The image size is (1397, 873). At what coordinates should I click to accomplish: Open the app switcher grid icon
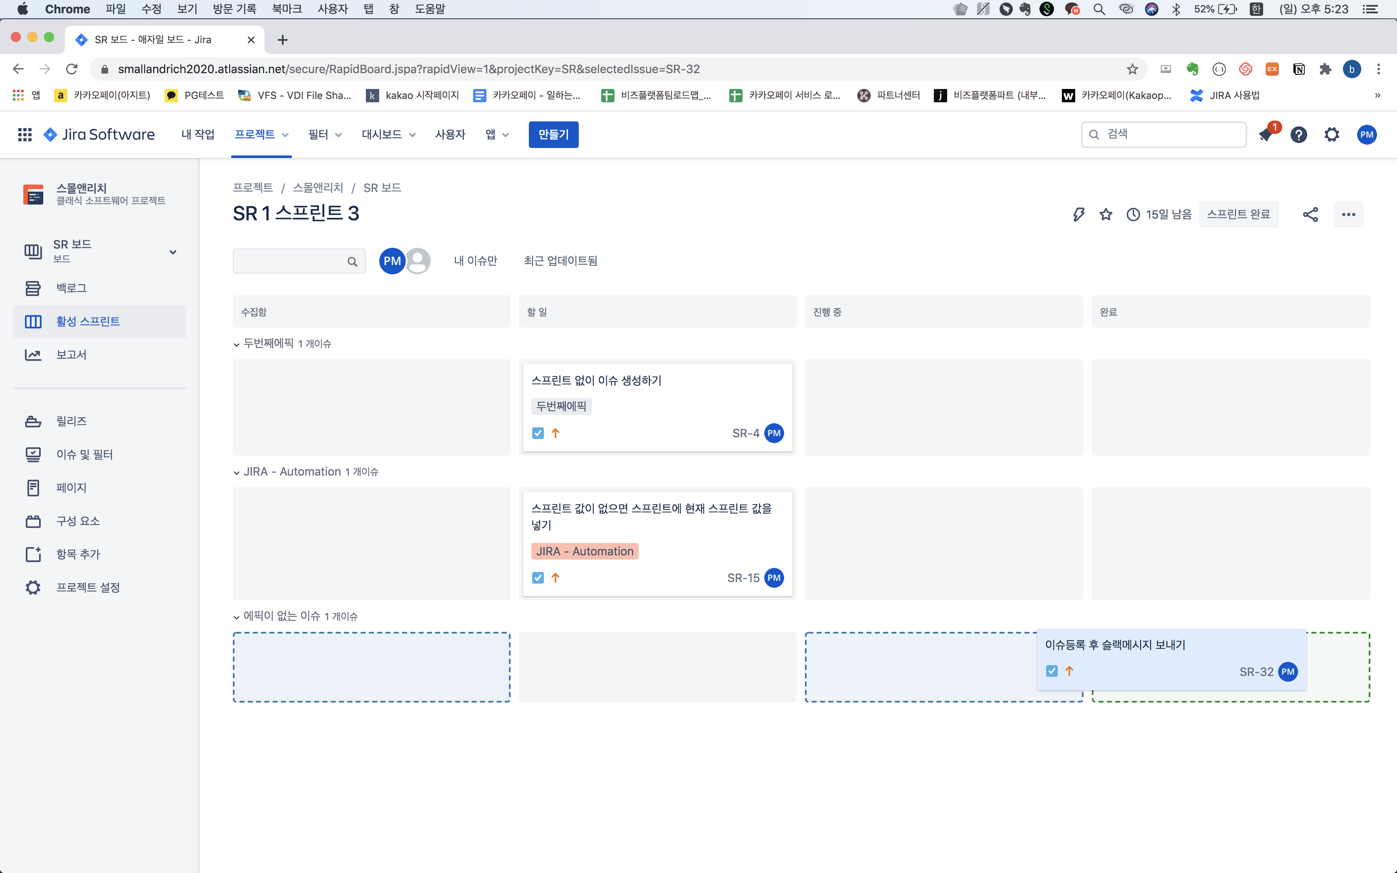(24, 135)
